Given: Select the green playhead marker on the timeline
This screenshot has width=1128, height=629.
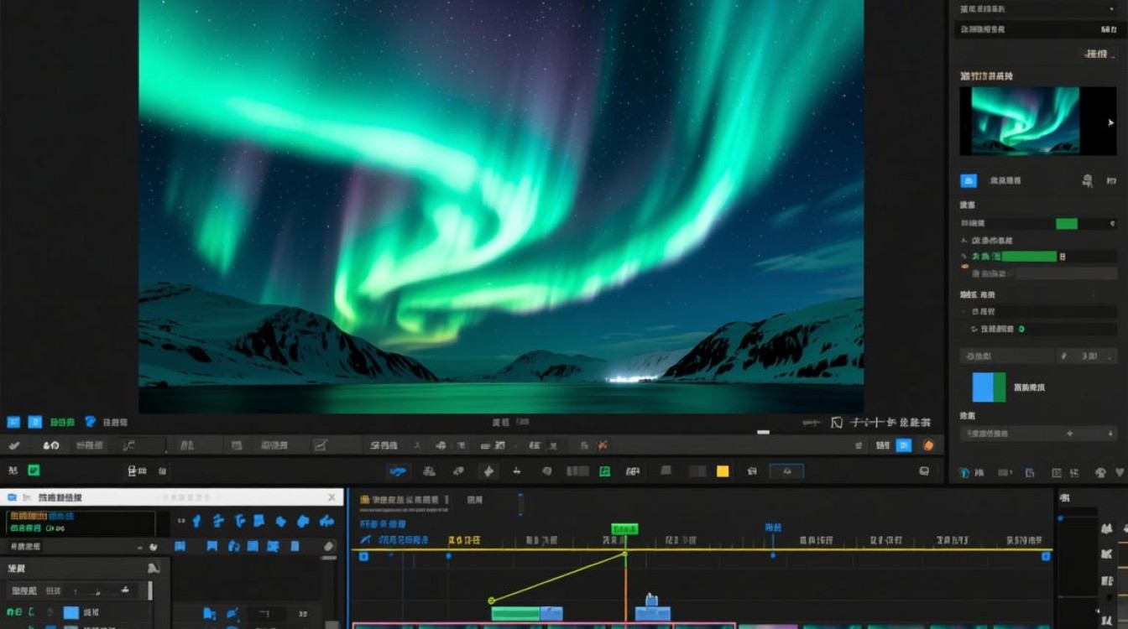Looking at the screenshot, I should [x=624, y=529].
